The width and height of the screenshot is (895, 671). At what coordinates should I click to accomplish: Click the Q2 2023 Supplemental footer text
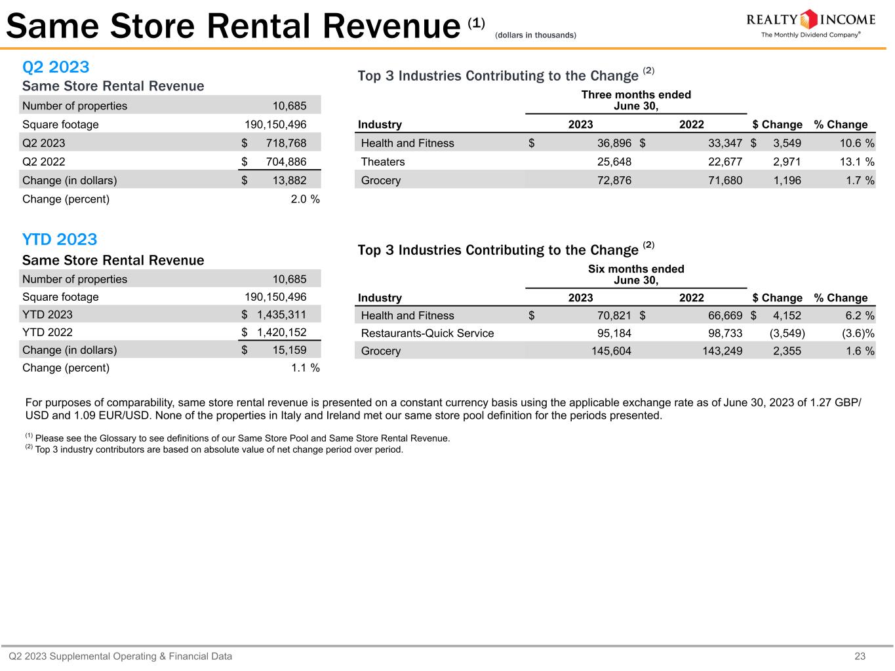(121, 656)
